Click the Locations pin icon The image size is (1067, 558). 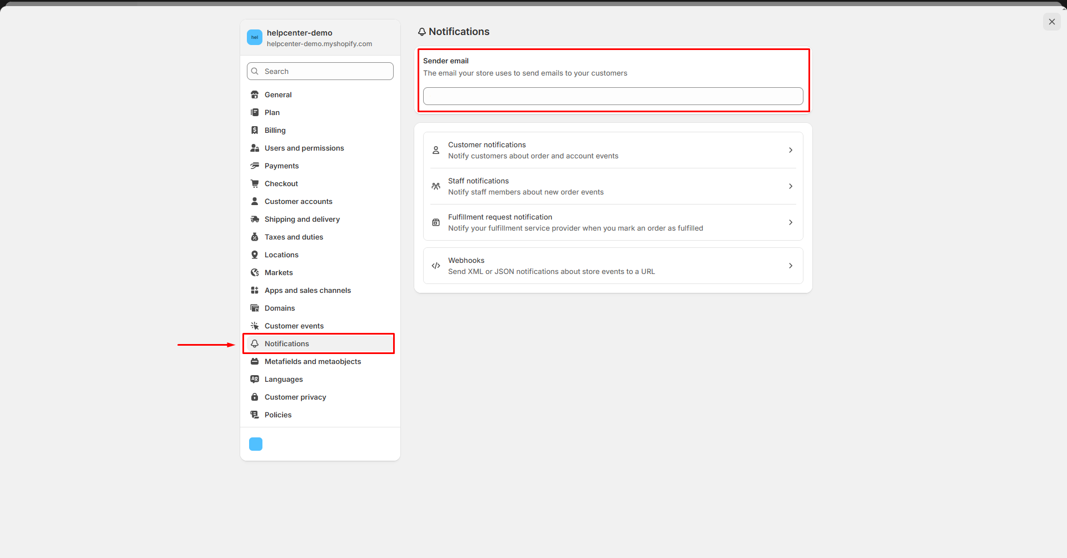[255, 255]
